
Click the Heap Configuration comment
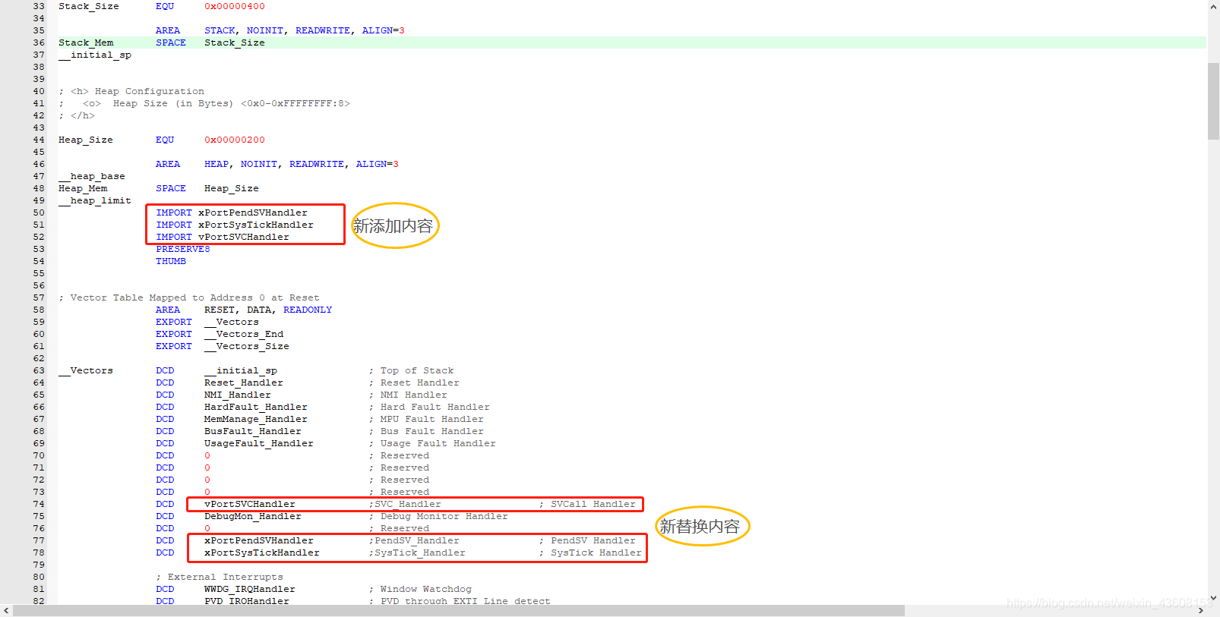coord(131,91)
